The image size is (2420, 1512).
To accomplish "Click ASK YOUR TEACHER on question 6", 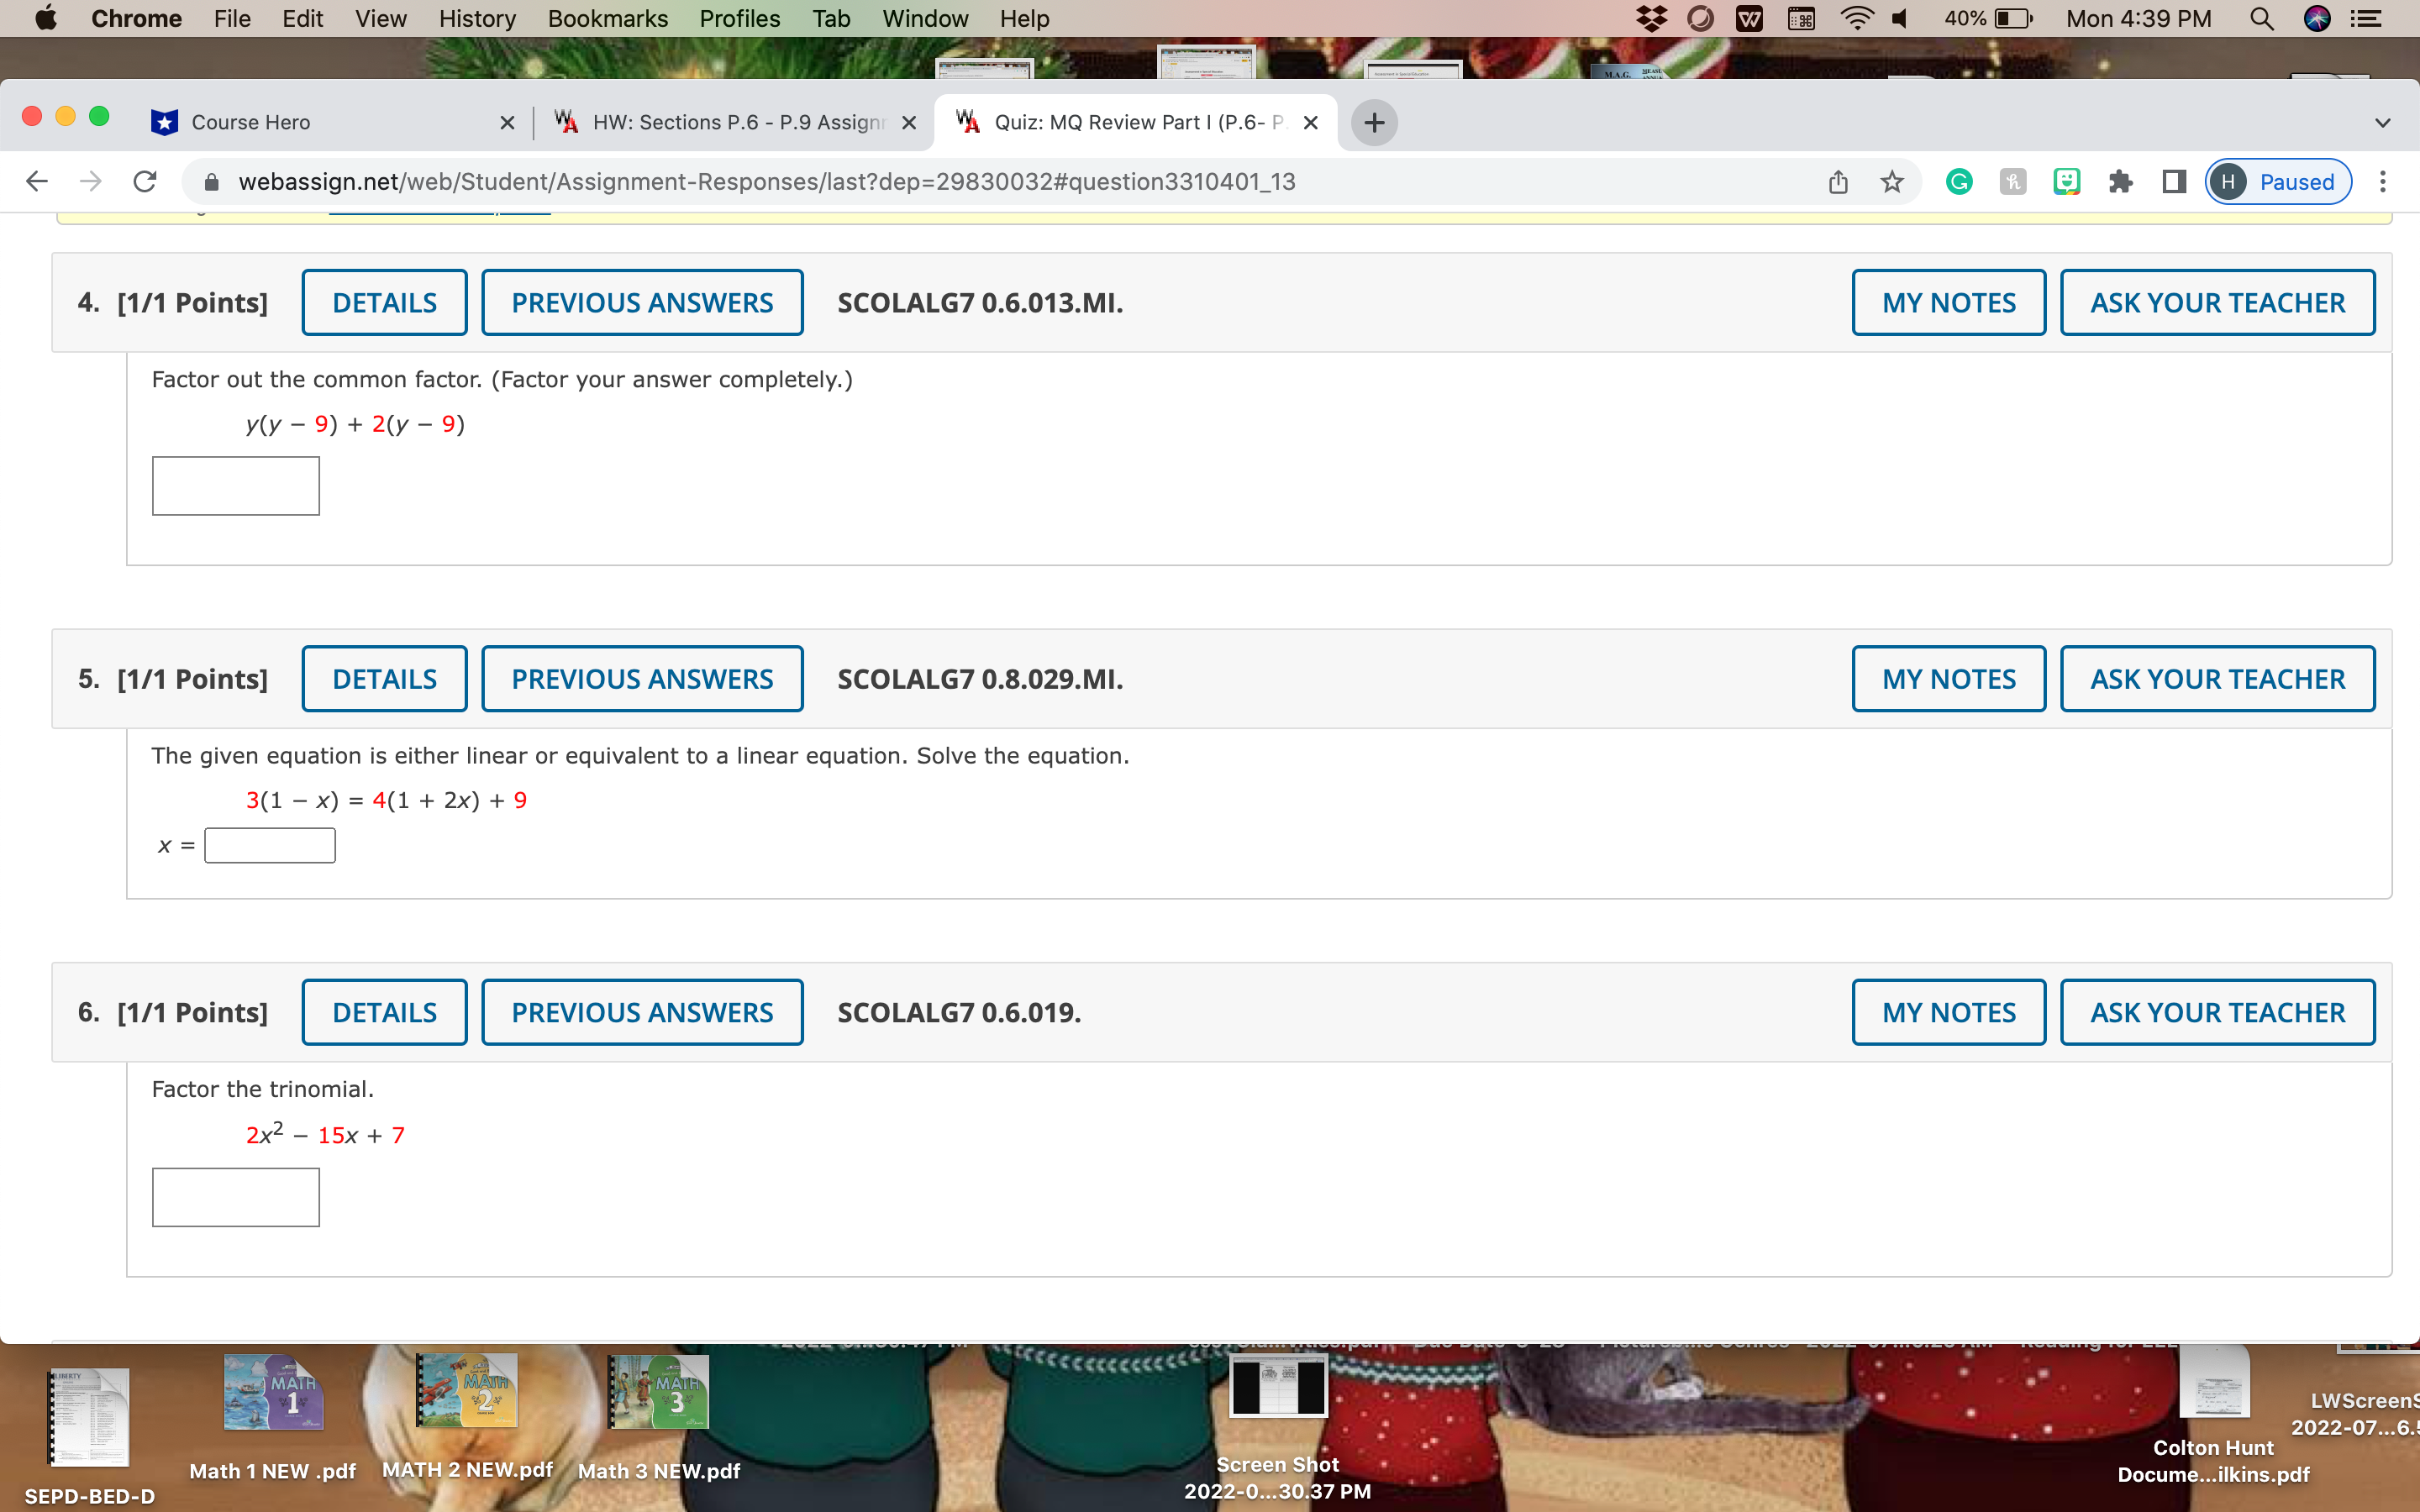I will [2216, 1011].
